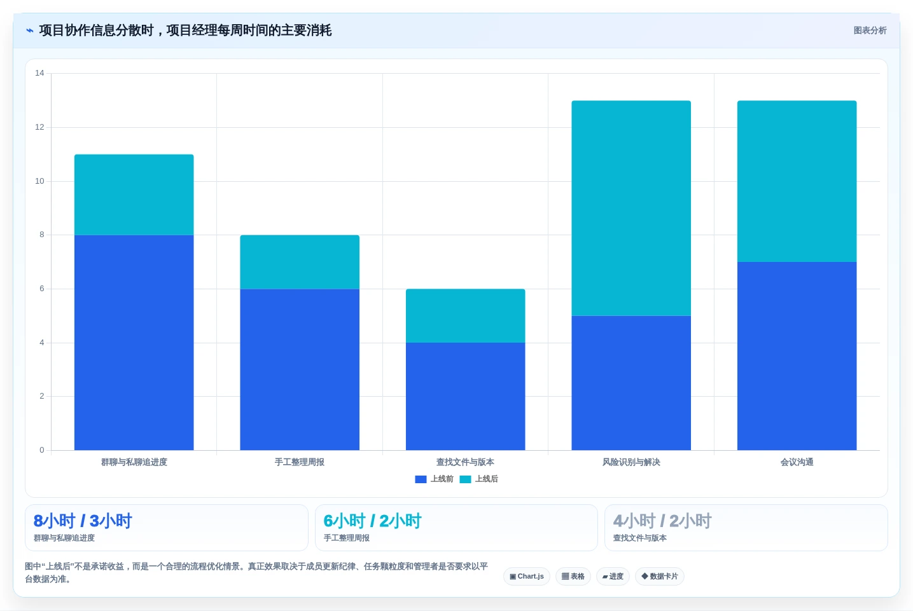This screenshot has width=913, height=611.
Task: Click the y-axis value 8
Action: 42,235
